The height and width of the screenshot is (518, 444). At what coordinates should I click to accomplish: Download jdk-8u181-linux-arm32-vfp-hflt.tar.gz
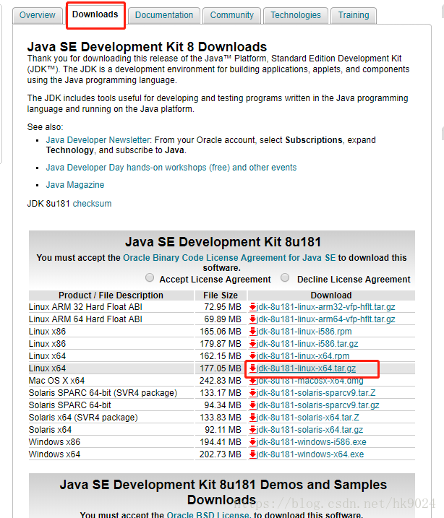[326, 307]
